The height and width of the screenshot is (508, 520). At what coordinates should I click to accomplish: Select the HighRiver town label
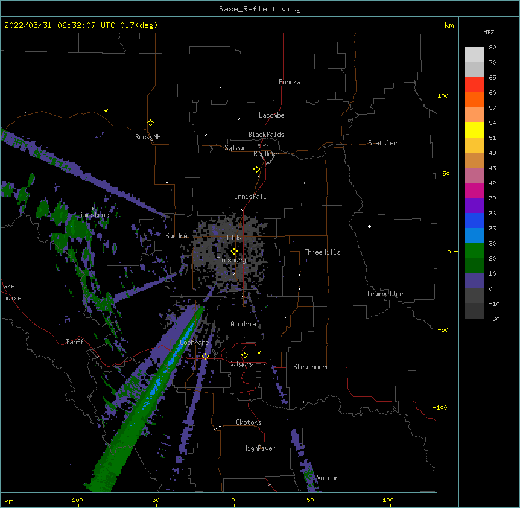coord(259,448)
